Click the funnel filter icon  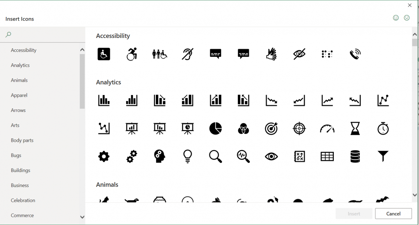click(383, 157)
